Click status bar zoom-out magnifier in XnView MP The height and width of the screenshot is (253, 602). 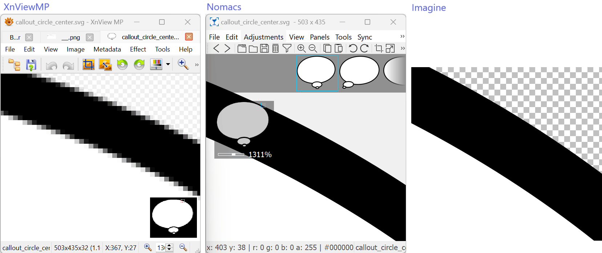click(183, 248)
